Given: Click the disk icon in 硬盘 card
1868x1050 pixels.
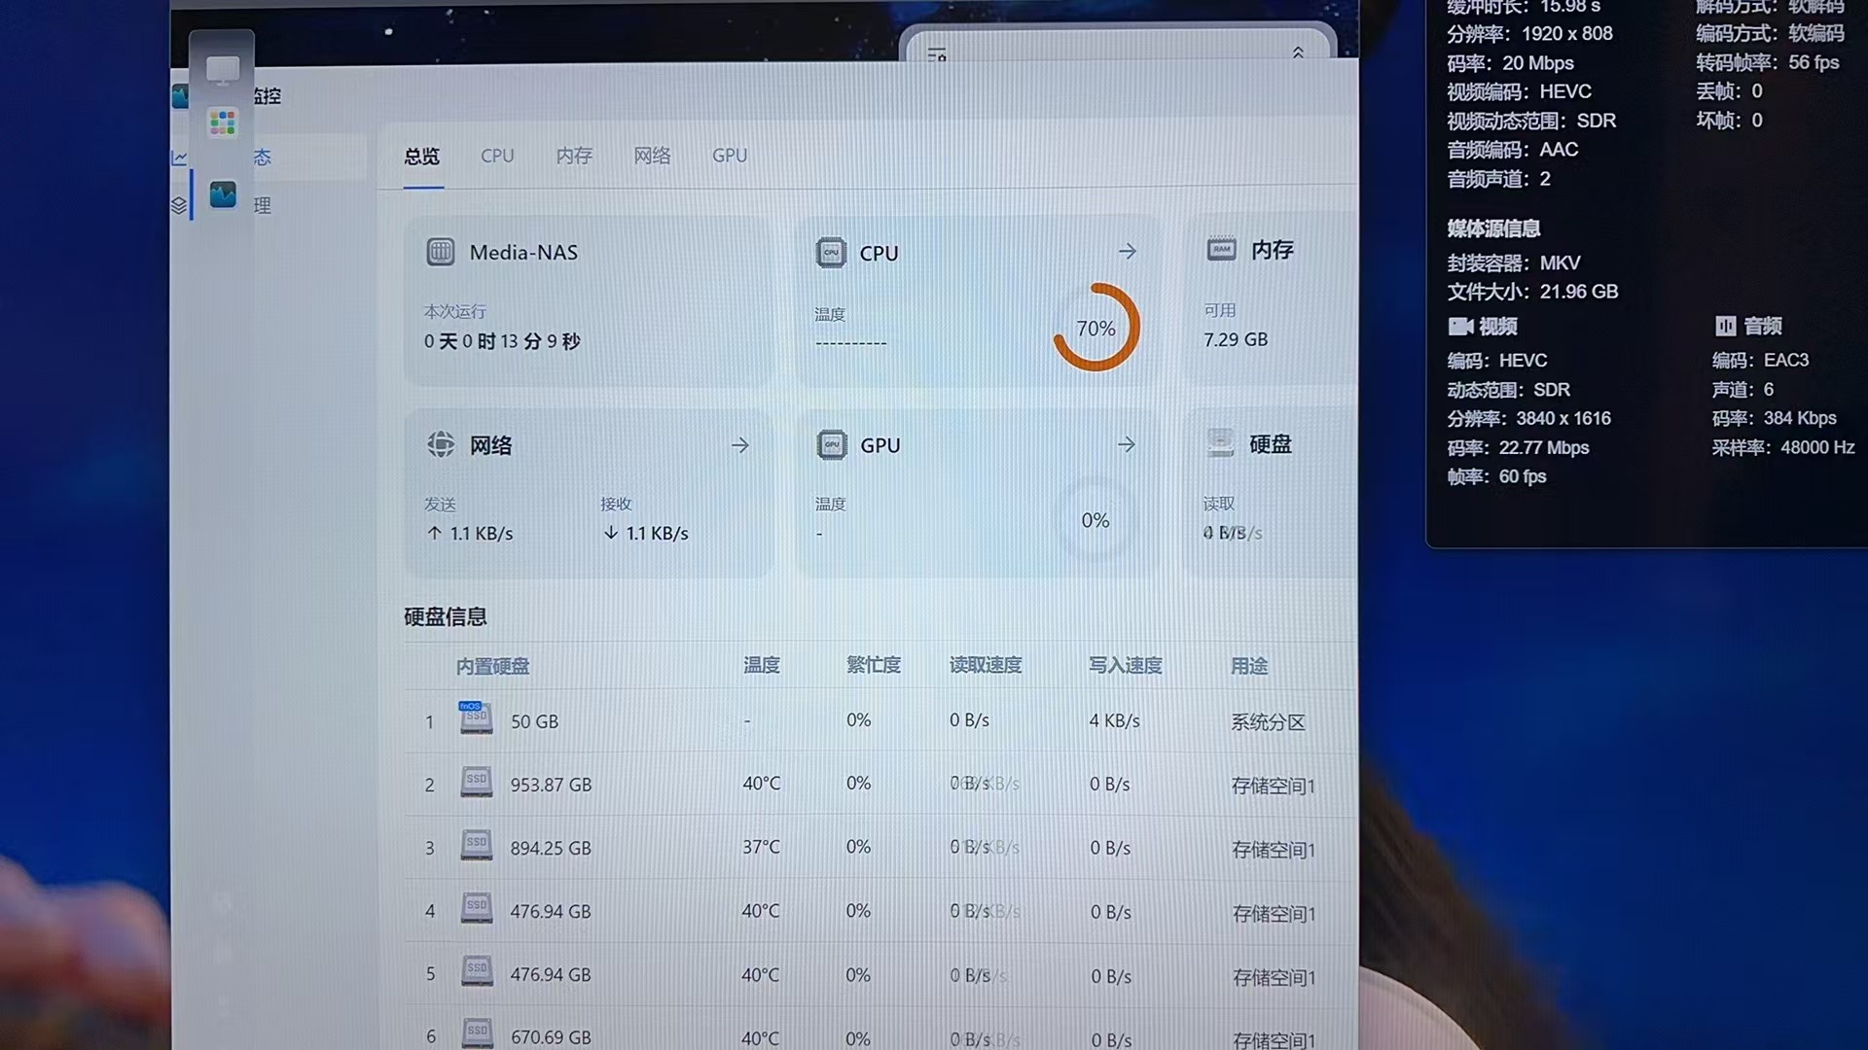Looking at the screenshot, I should click(x=1220, y=443).
